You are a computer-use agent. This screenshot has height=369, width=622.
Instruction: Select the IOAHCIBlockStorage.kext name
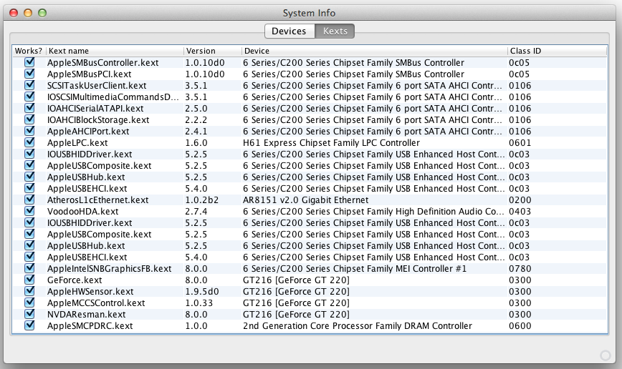click(x=98, y=120)
